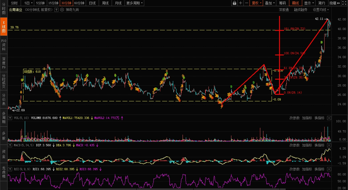
Task: Open the 复权 dropdown
Action: click(256, 3)
